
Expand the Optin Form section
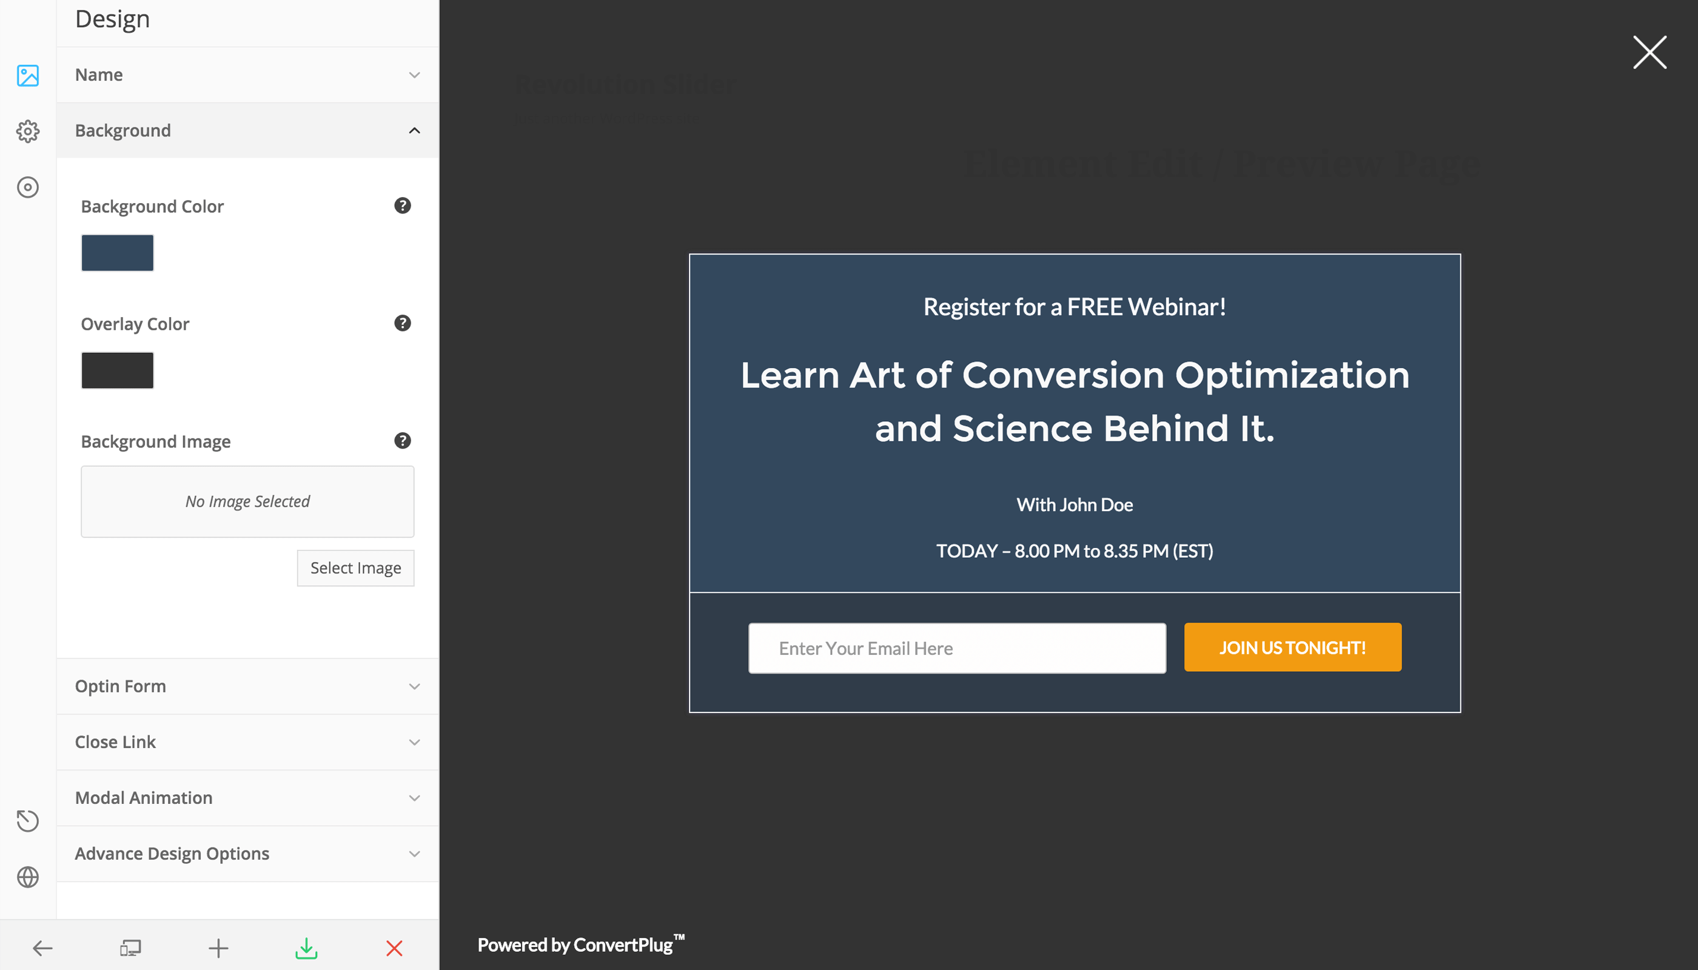(247, 686)
